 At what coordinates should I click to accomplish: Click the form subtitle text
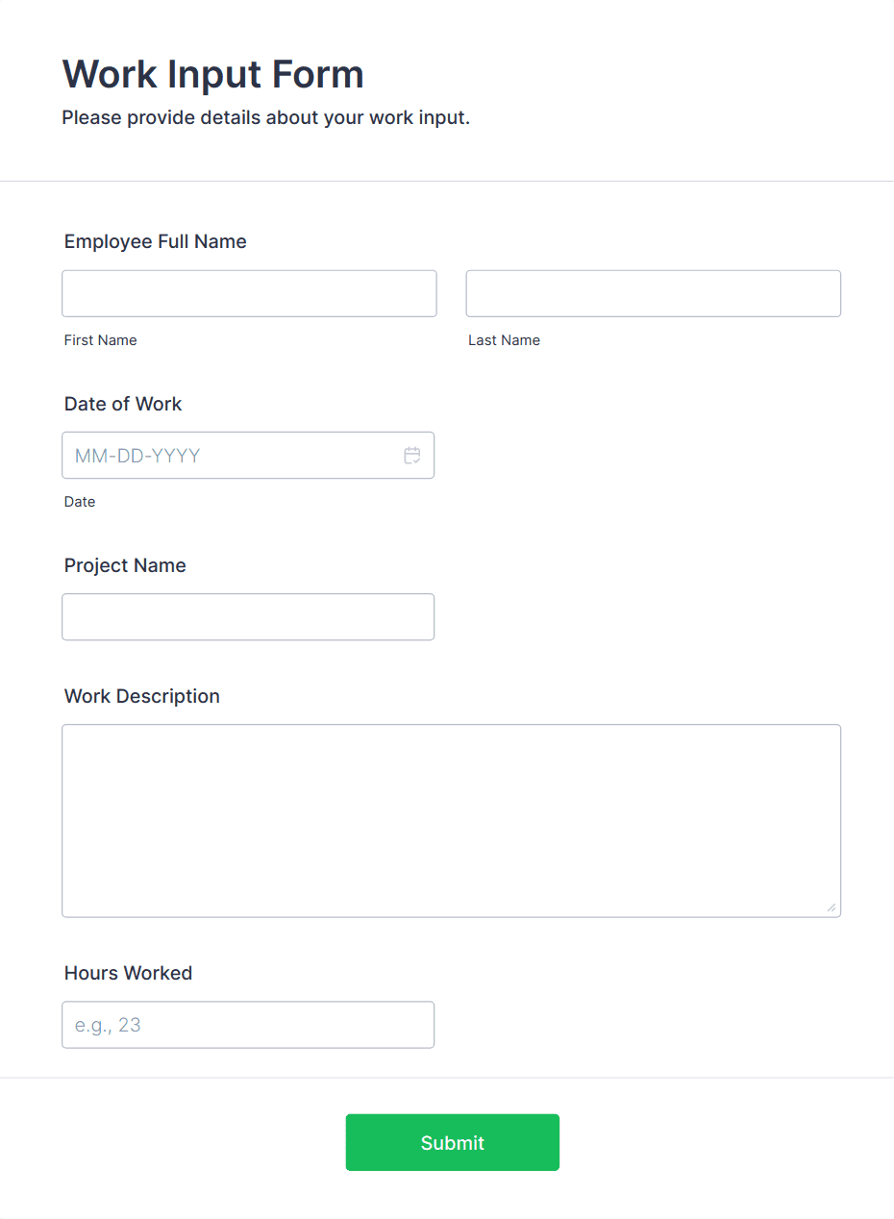tap(265, 117)
